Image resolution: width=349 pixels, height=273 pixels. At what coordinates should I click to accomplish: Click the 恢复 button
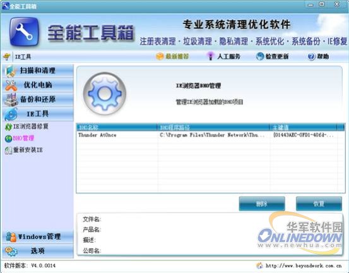pyautogui.click(x=319, y=203)
